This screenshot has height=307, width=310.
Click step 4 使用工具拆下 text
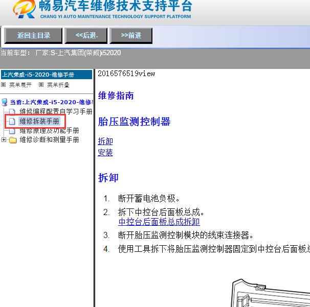pos(214,249)
